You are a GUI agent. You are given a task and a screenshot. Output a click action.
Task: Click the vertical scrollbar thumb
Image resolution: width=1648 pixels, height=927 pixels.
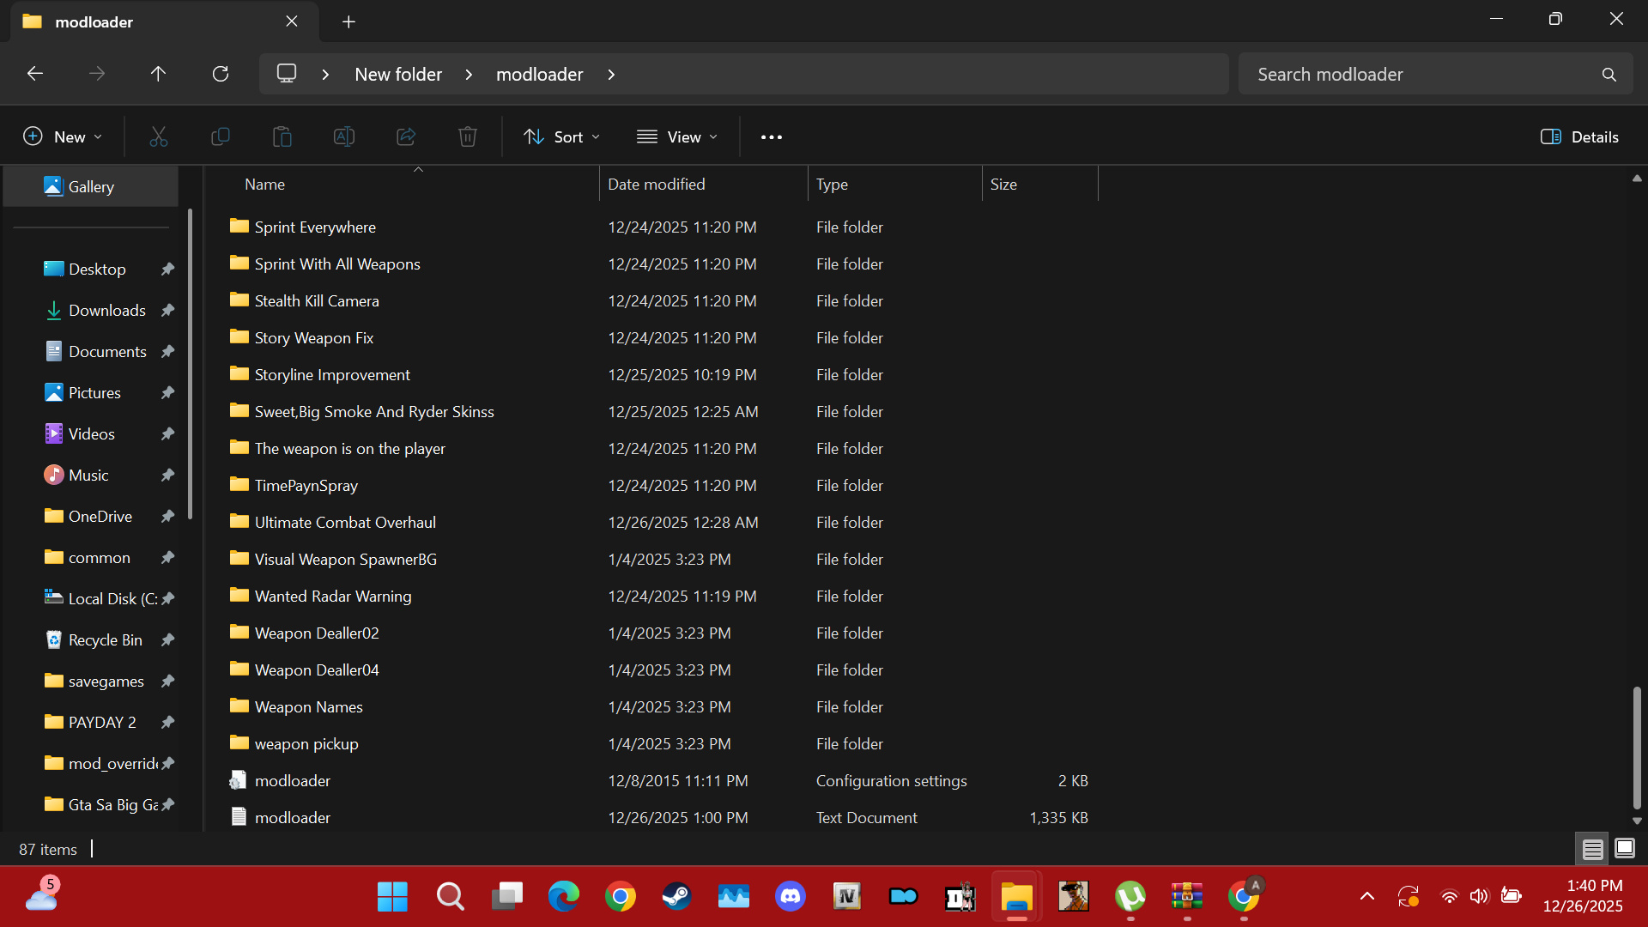coord(1637,747)
